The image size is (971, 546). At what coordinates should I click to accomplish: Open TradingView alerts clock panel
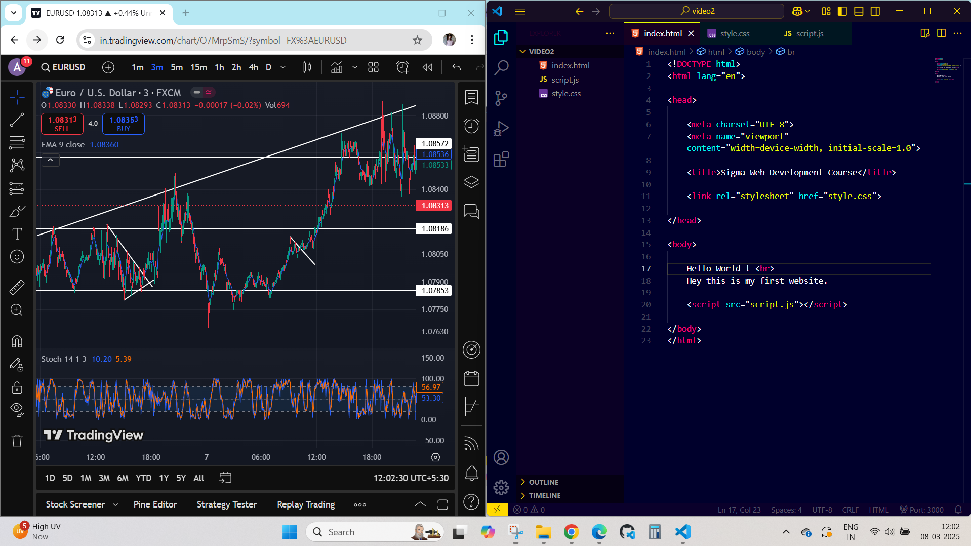coord(471,126)
